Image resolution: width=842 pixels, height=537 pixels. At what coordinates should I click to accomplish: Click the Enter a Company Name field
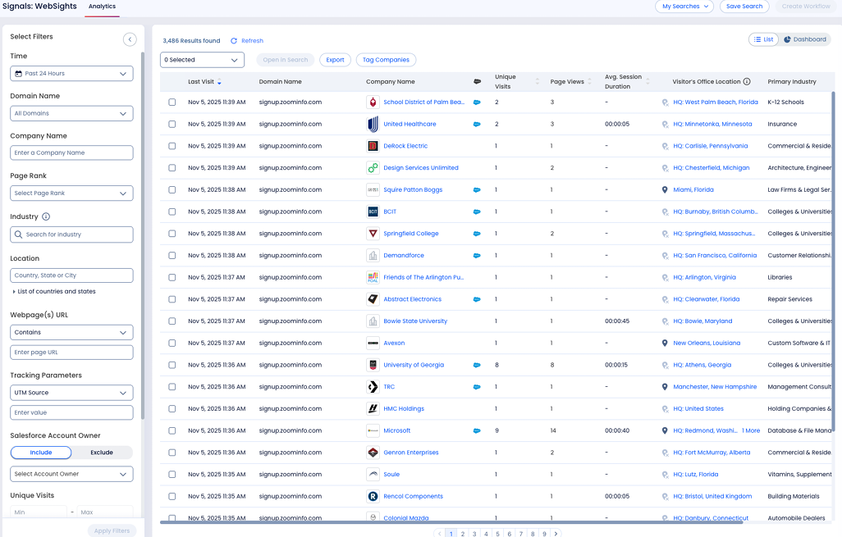(x=71, y=152)
